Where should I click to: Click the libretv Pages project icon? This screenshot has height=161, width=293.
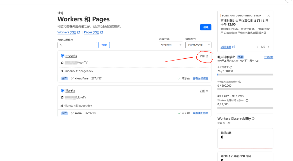63,90
